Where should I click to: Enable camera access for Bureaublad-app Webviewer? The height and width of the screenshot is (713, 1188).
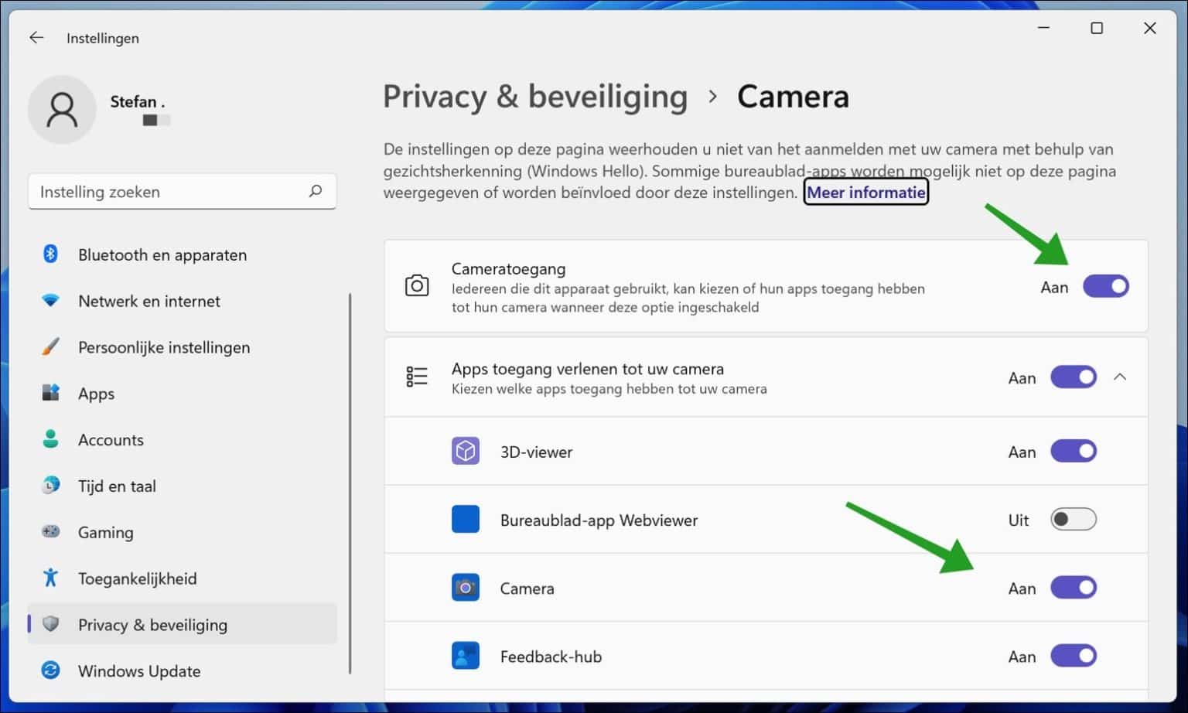pyautogui.click(x=1074, y=519)
